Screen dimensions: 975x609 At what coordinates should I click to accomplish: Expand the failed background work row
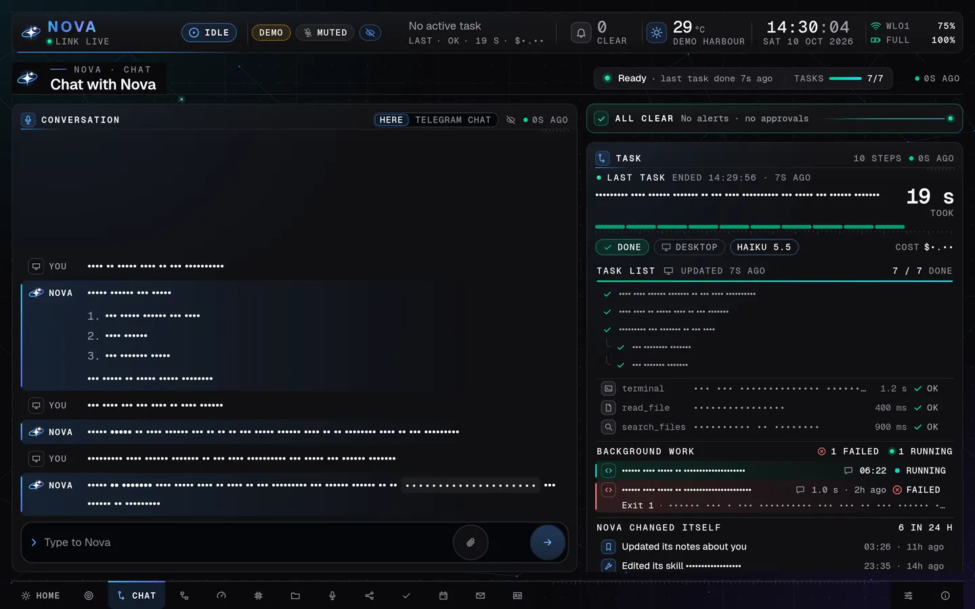pos(775,497)
